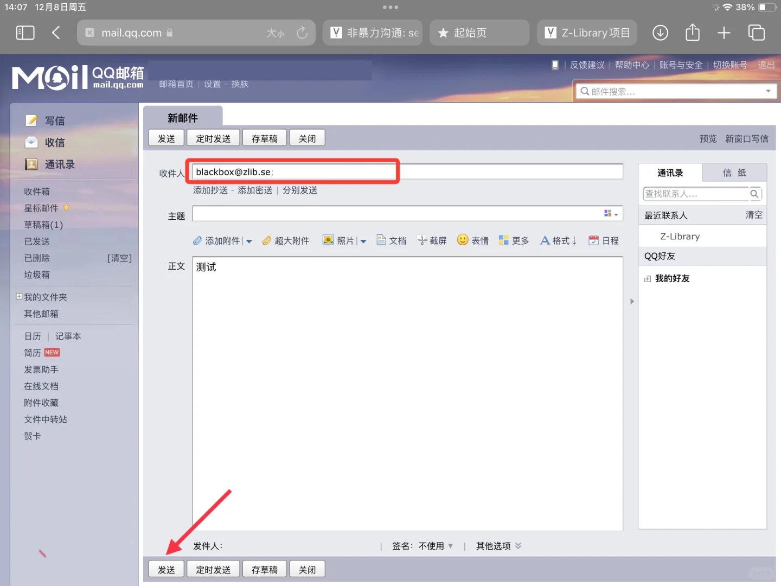Show the Safari tab overview icon
Image resolution: width=781 pixels, height=586 pixels.
coord(756,33)
